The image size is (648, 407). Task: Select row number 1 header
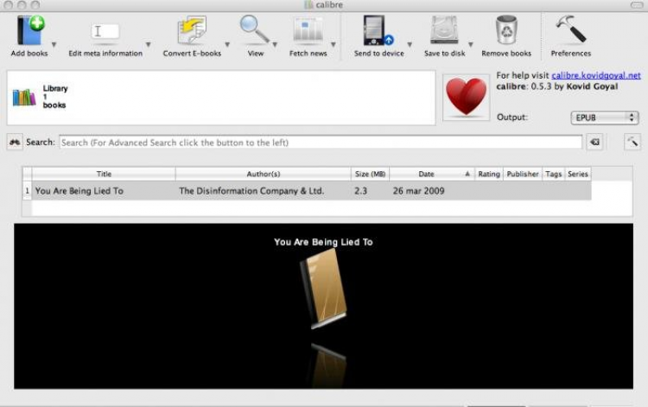(28, 191)
